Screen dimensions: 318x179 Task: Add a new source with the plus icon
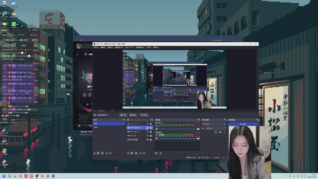128,153
